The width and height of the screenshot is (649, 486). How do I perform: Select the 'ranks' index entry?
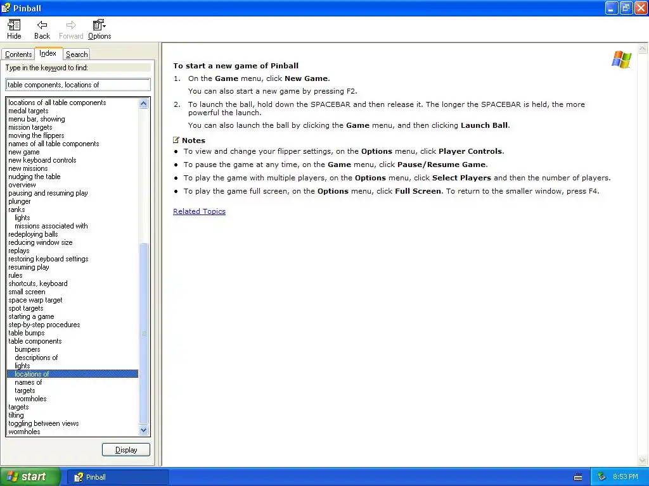16,209
